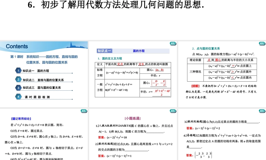Open the 课时跟踪检测 section
Screen dimensions: 266x160
(37, 96)
